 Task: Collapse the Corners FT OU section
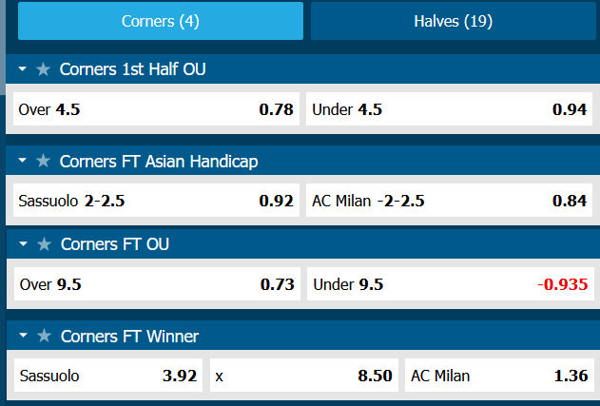[x=23, y=244]
